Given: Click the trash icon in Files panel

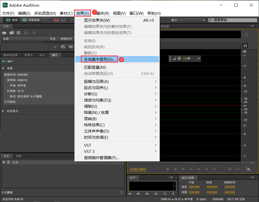Looking at the screenshot, I should 34,33.
